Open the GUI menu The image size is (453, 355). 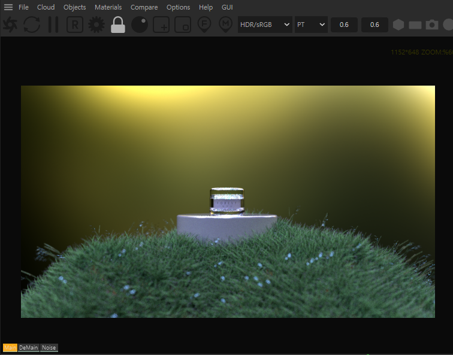click(227, 7)
